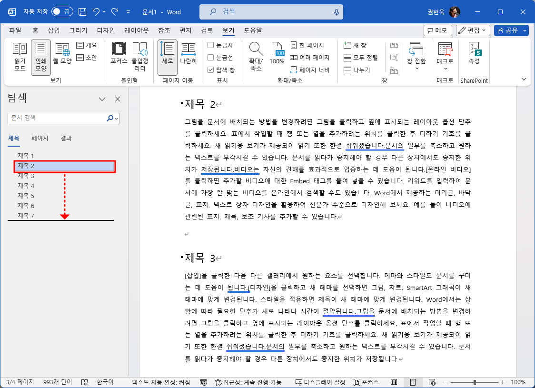Click the spelling check icon in the status bar
The image size is (535, 388).
coord(85,383)
